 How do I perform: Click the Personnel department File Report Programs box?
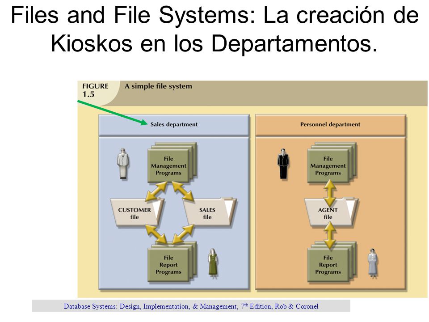pos(331,262)
